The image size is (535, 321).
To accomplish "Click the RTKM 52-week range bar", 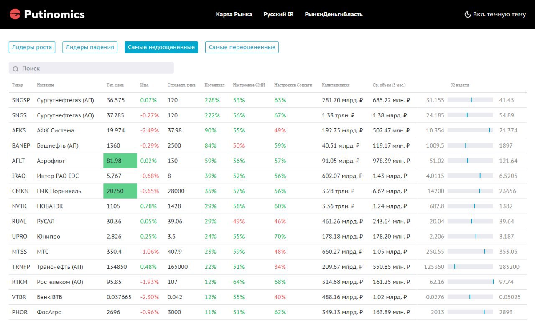I will pos(470,282).
